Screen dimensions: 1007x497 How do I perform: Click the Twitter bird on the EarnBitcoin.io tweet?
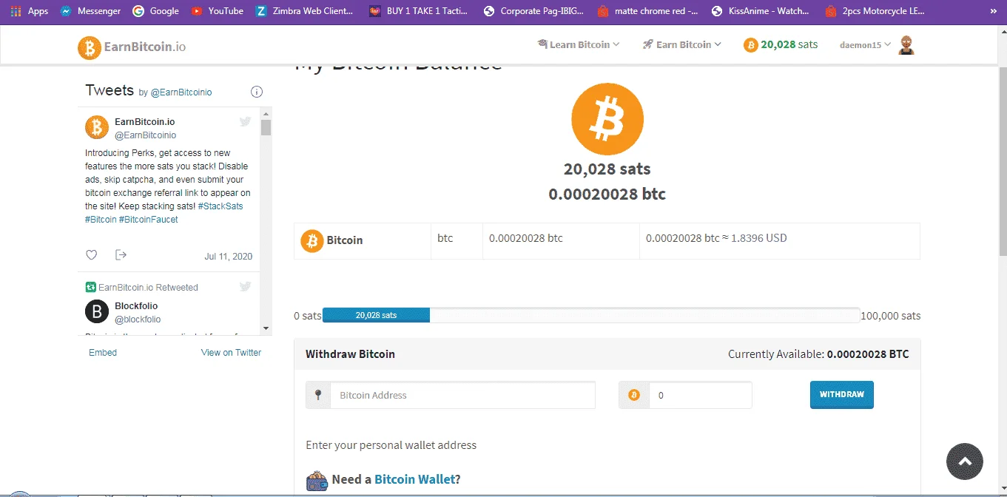coord(245,121)
